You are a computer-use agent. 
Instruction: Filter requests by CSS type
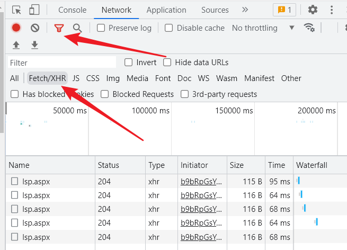click(x=93, y=78)
